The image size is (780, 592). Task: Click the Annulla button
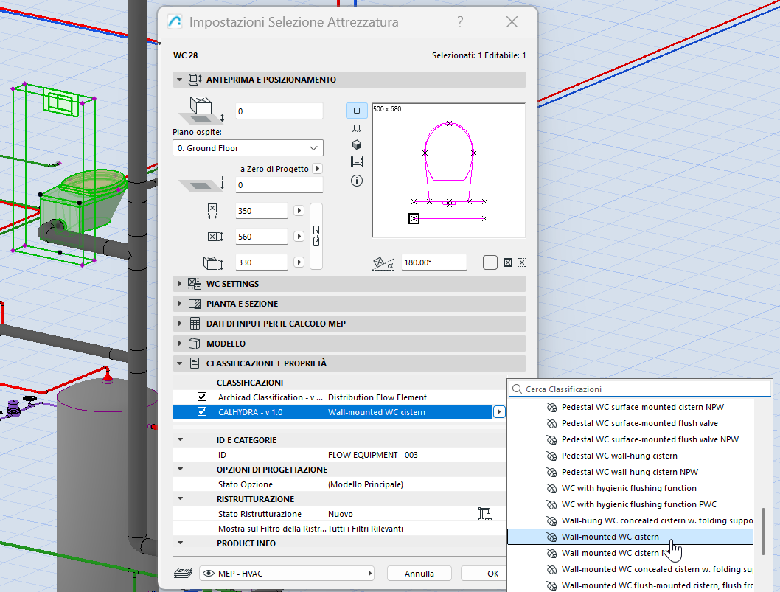coord(419,573)
